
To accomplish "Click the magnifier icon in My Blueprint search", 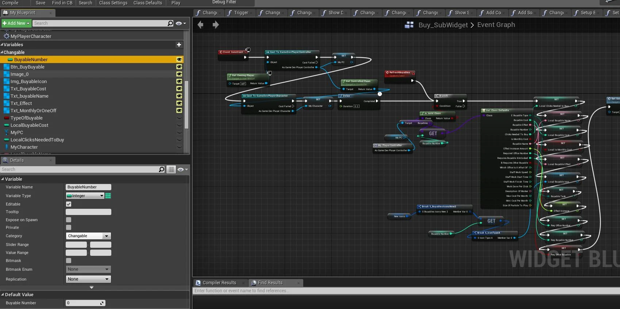I will (170, 23).
